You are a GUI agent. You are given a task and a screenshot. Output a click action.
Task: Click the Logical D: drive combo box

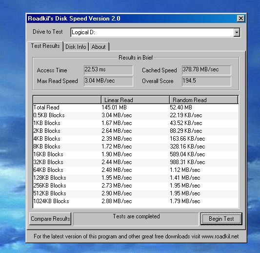(x=155, y=32)
